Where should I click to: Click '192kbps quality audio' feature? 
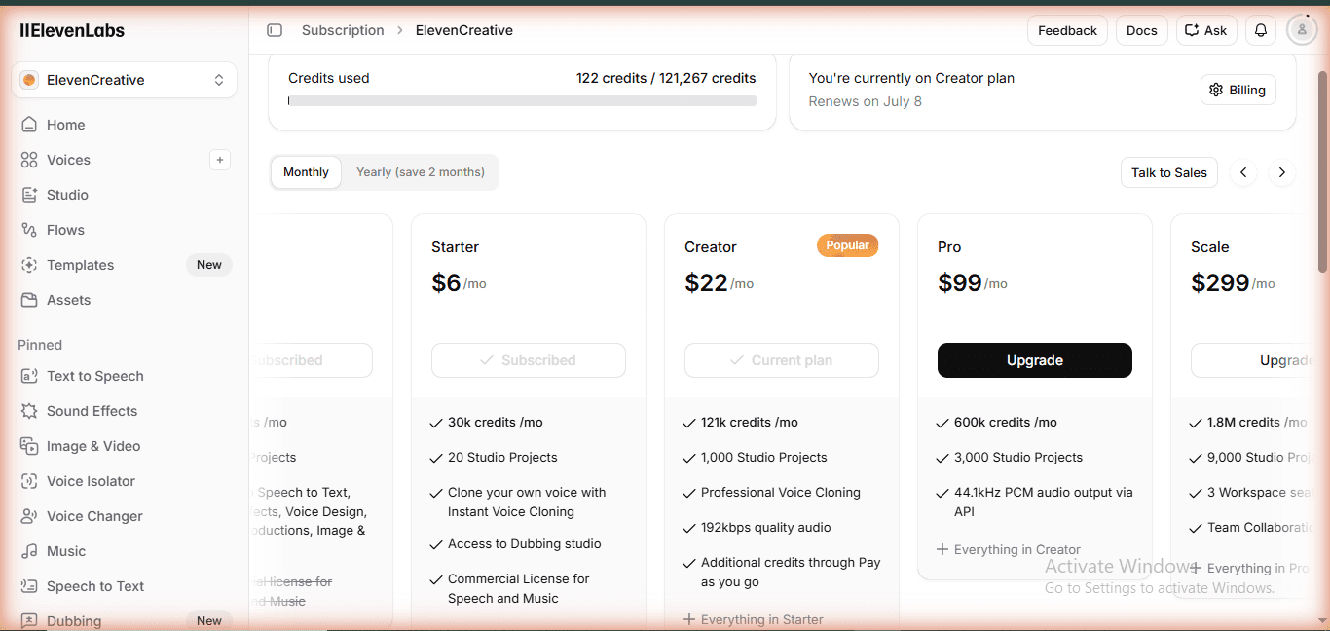click(766, 528)
